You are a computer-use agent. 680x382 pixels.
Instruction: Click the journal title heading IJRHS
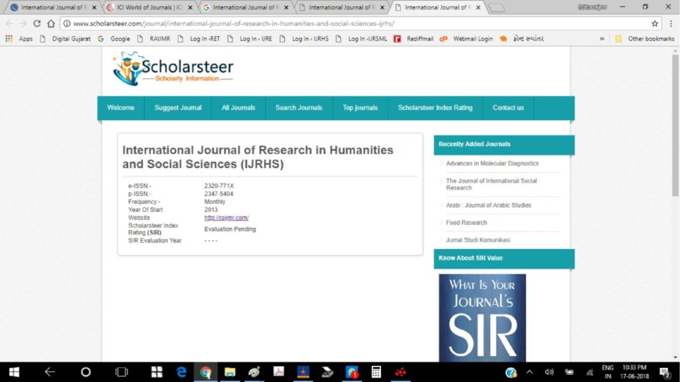tap(258, 157)
